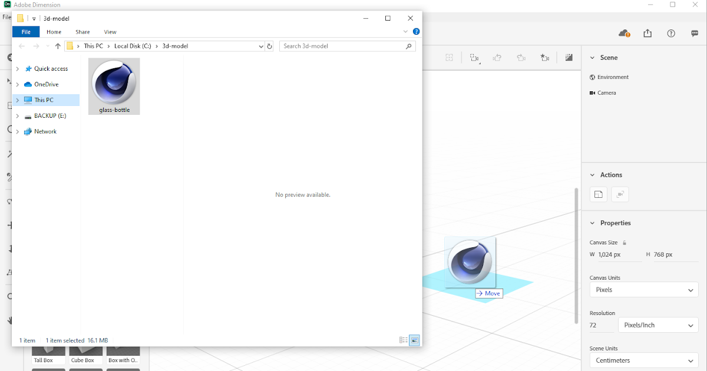Click This PC in address breadcrumb

pos(93,46)
